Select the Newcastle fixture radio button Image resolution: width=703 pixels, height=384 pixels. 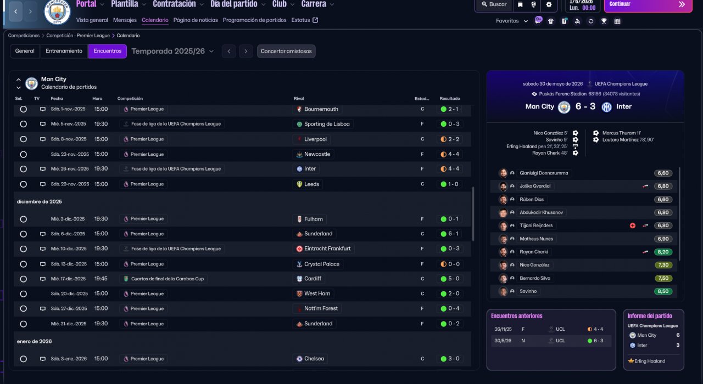tap(23, 154)
